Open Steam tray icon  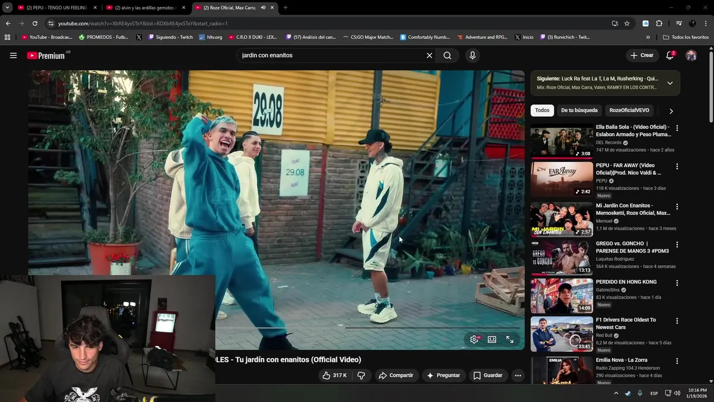point(628,393)
